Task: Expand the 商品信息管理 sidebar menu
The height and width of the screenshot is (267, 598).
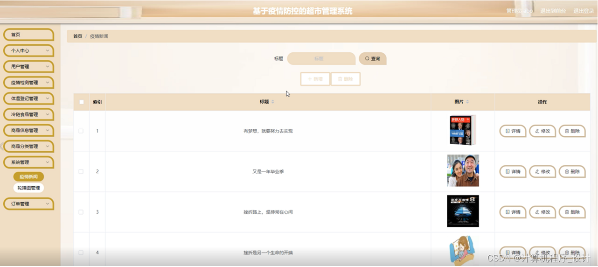Action: [28, 130]
